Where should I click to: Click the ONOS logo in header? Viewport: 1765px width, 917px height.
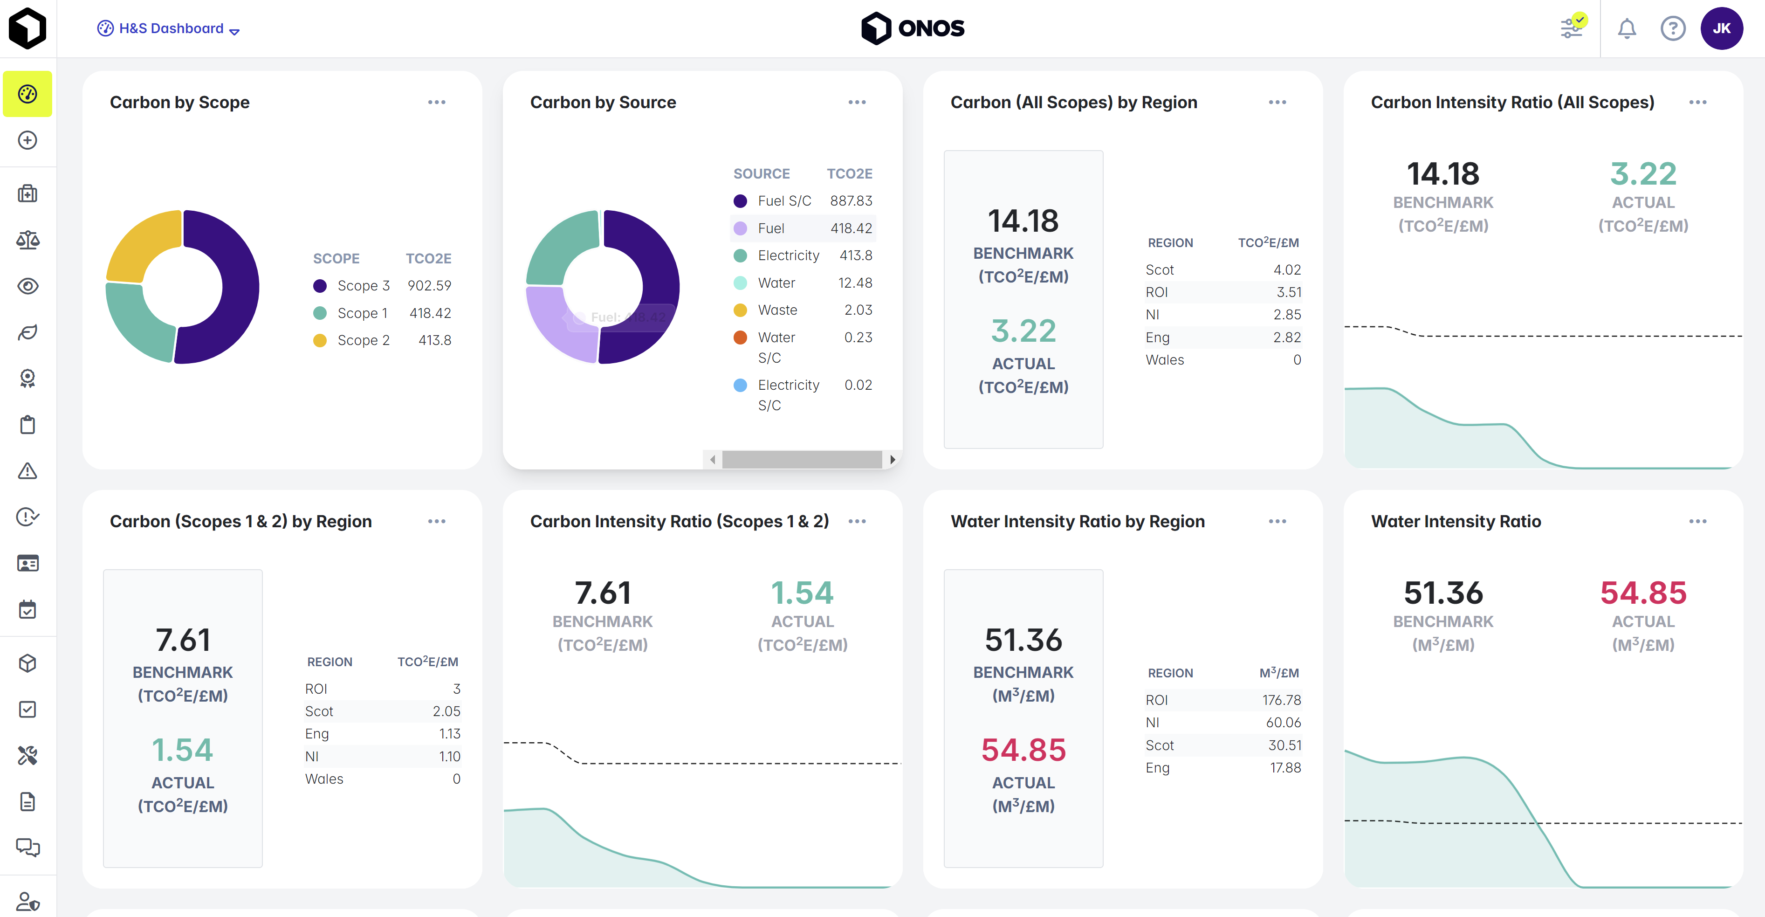(913, 28)
